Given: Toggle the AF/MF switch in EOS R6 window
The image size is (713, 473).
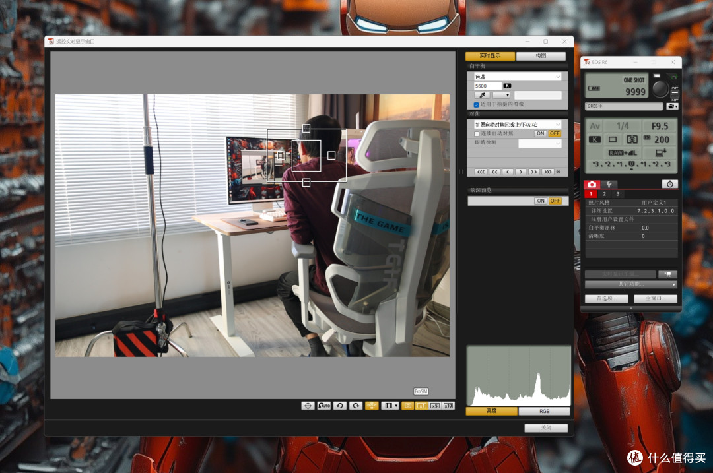Looking at the screenshot, I should [675, 93].
